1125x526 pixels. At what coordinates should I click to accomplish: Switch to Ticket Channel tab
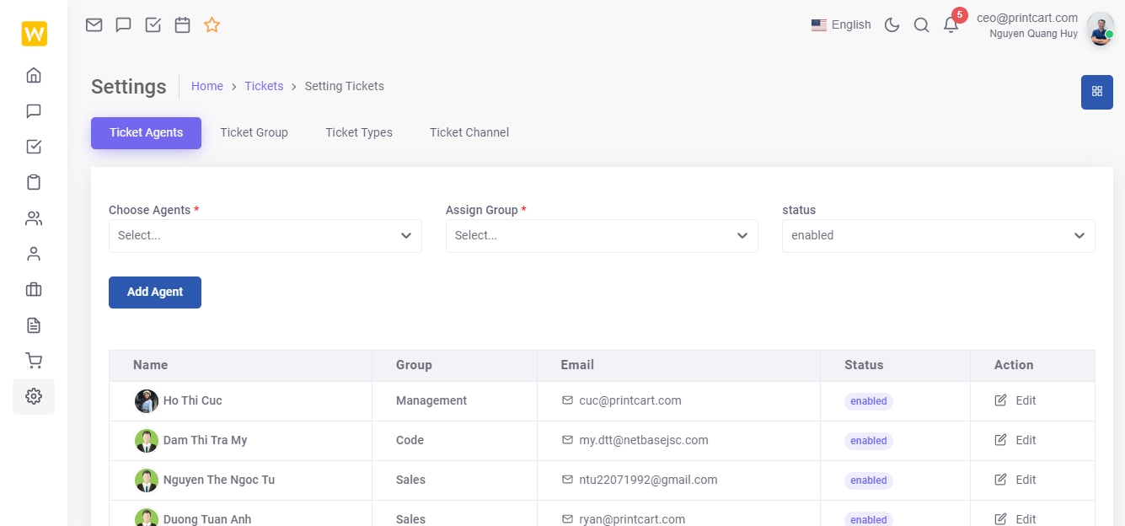click(x=469, y=132)
